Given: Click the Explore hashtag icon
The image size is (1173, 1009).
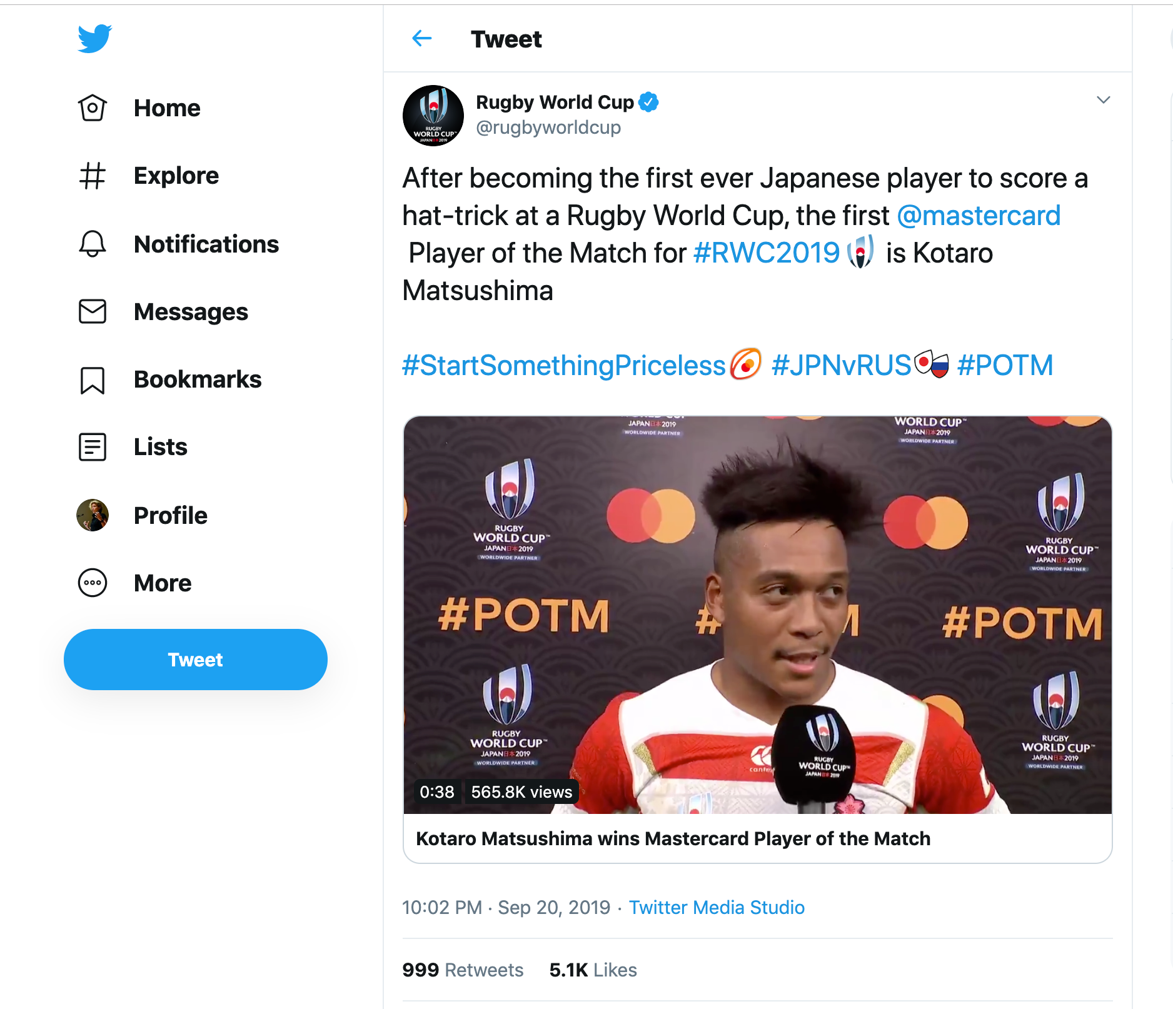Looking at the screenshot, I should (x=93, y=176).
